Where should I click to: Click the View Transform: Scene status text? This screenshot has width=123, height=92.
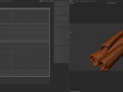coord(75,91)
